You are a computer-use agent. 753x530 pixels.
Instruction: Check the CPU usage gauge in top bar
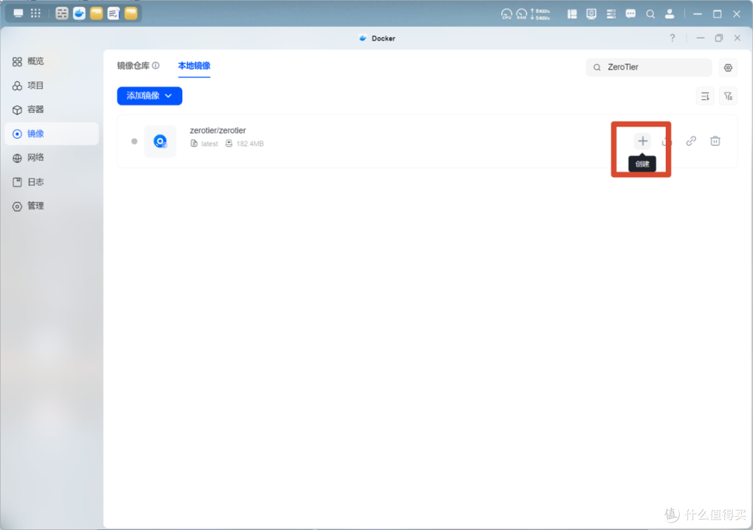click(506, 15)
